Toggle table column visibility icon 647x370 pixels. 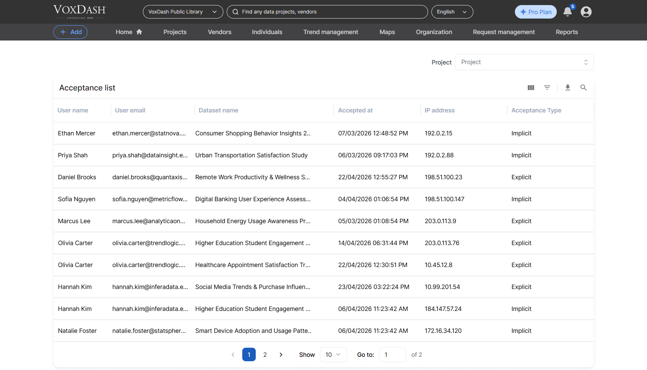coord(531,88)
